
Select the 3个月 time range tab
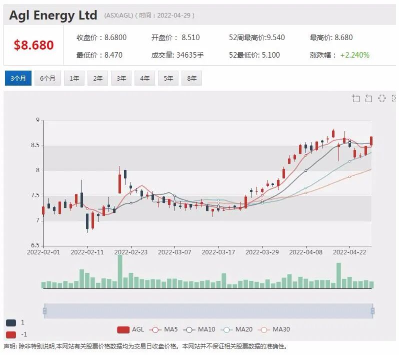pyautogui.click(x=18, y=78)
